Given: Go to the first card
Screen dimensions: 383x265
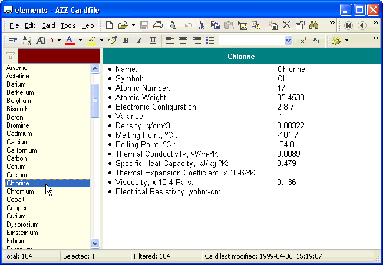Looking at the screenshot, I should [348, 25].
